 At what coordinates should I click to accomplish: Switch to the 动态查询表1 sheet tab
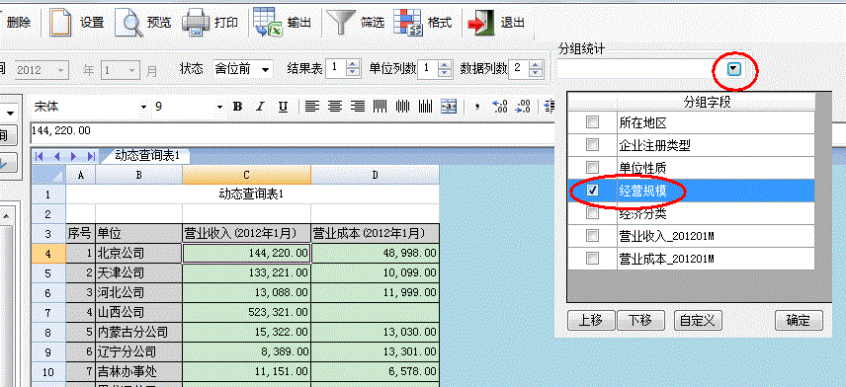tap(146, 156)
